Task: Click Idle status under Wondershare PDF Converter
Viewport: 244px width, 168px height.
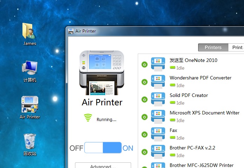Action: point(180,85)
